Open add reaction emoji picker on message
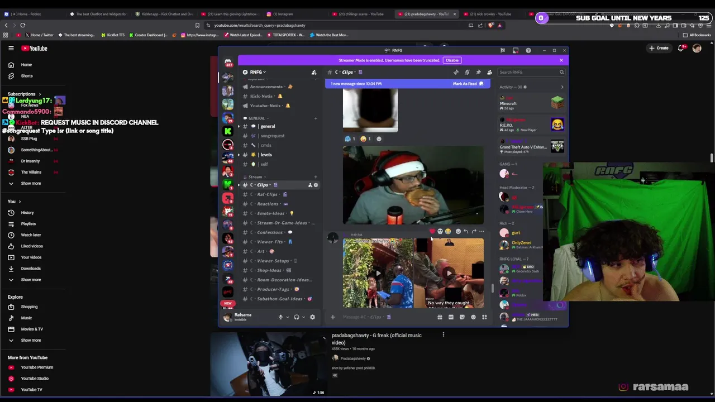Viewport: 715px width, 402px height. coord(458,231)
